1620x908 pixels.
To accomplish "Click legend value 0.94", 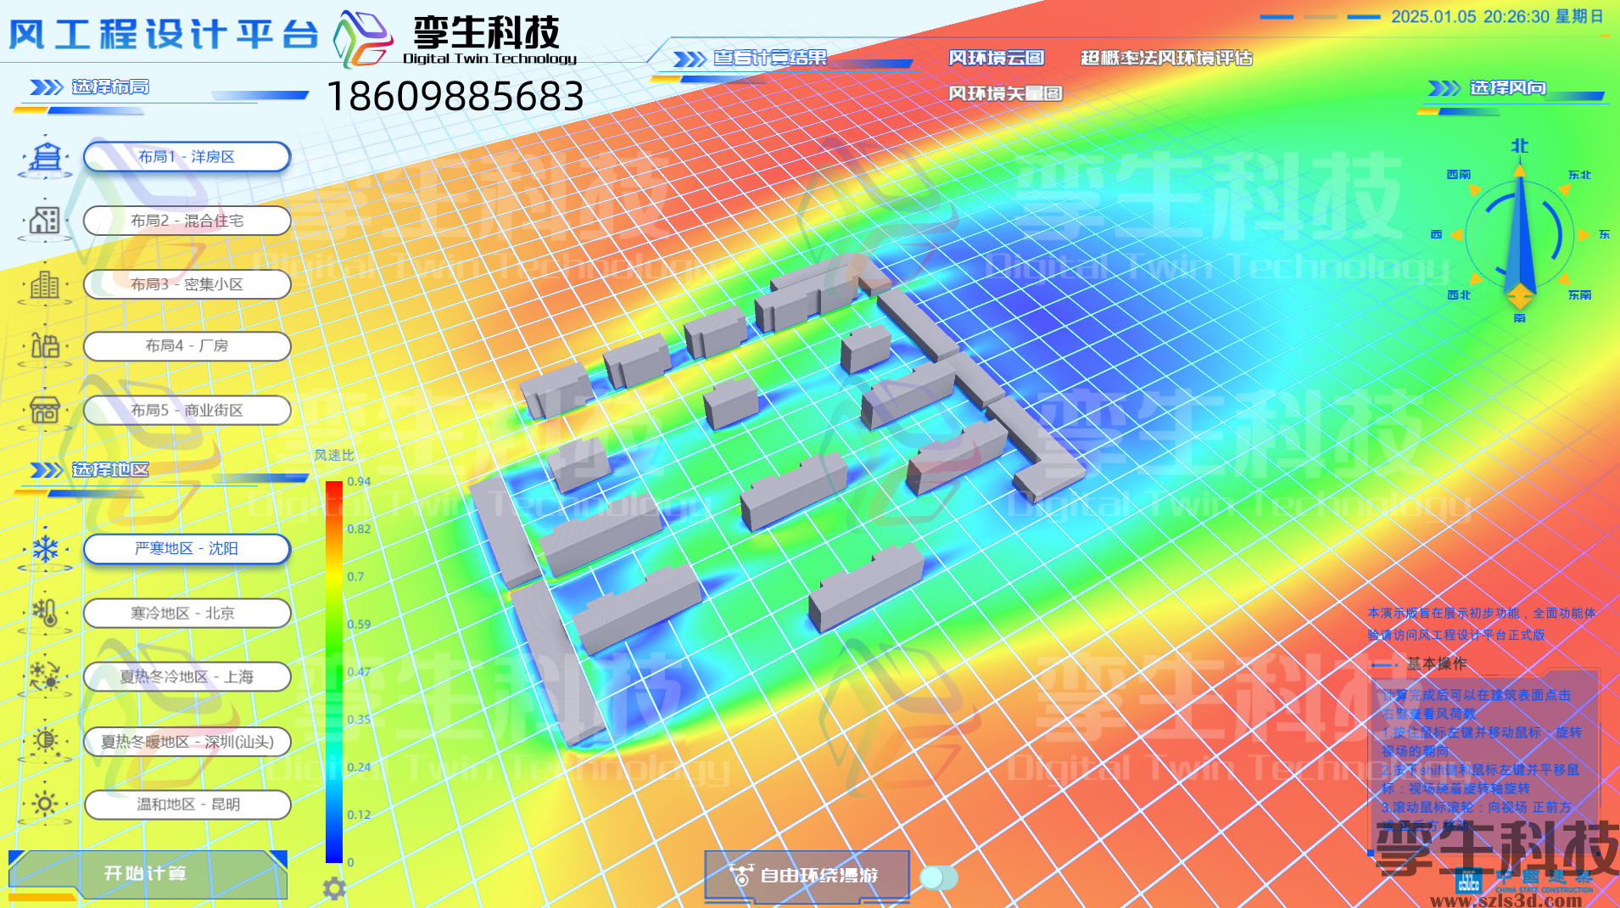I will point(359,481).
